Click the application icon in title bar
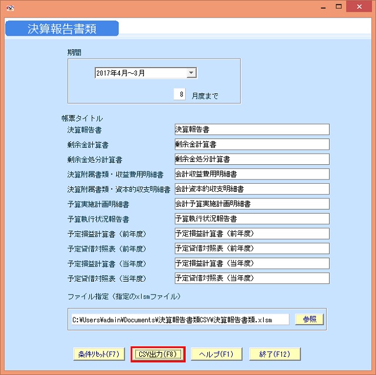Screen dimensions: 376x375 (x=11, y=8)
